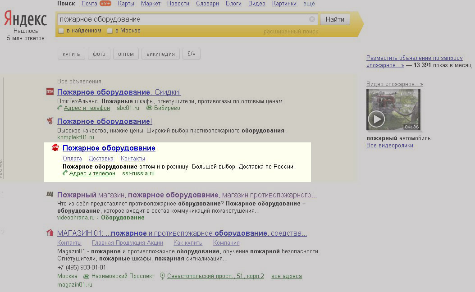Click 'Главная Продукция Акции' sitelink
The height and width of the screenshot is (292, 475).
tap(128, 242)
